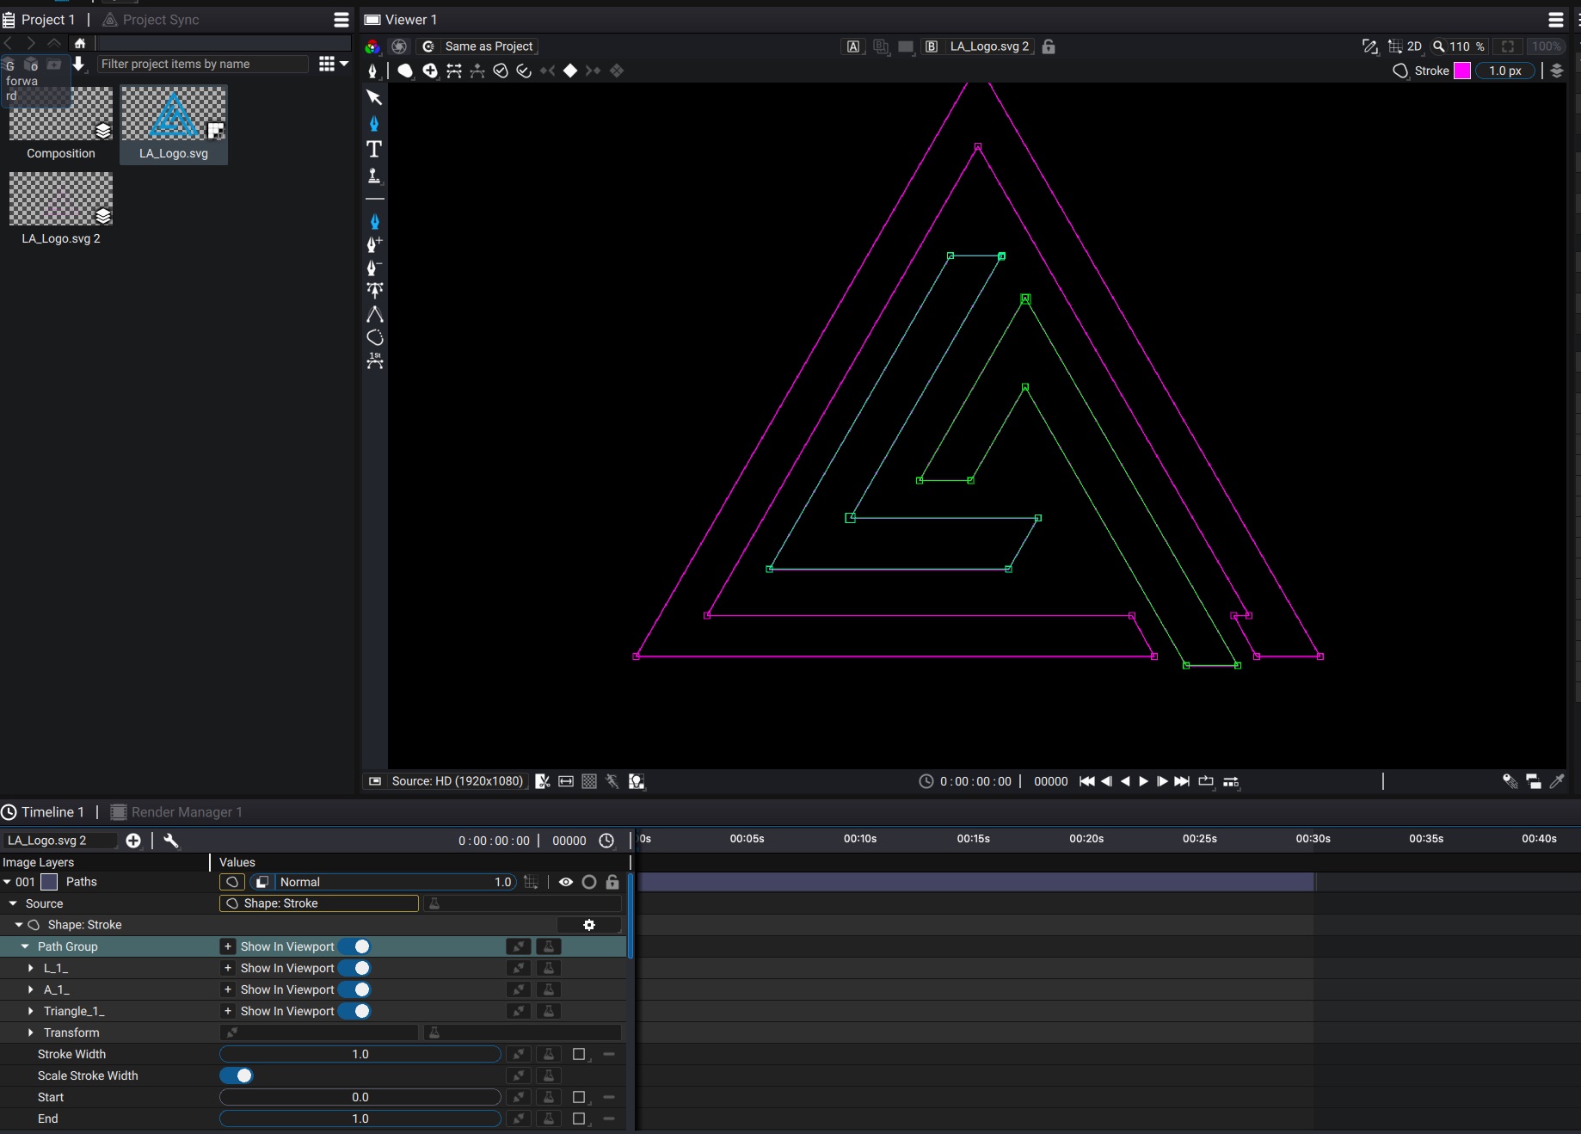Screen dimensions: 1581x1134
Task: Hide the Paths layer with eye icon
Action: click(566, 882)
